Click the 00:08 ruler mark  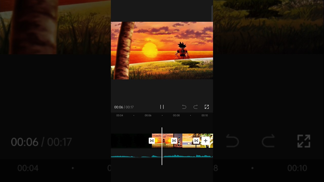pyautogui.click(x=176, y=115)
